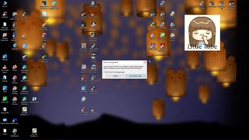Select the Share Link icon
Screen dimensions: 249x140
coord(5,100)
